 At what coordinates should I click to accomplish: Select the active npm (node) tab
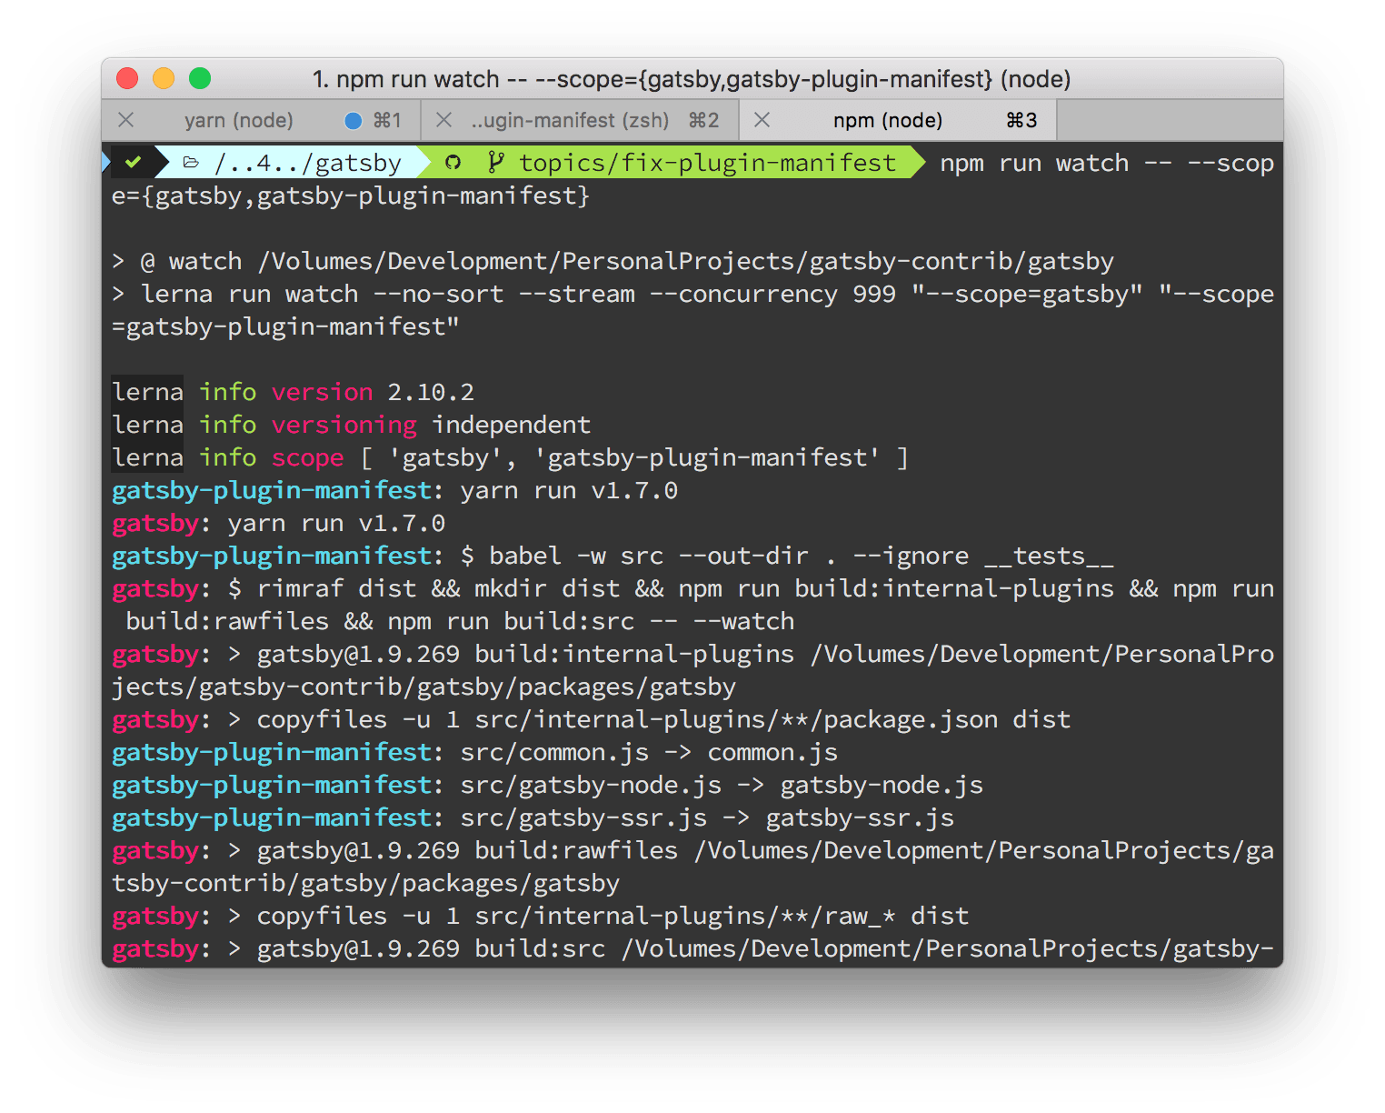pyautogui.click(x=886, y=119)
